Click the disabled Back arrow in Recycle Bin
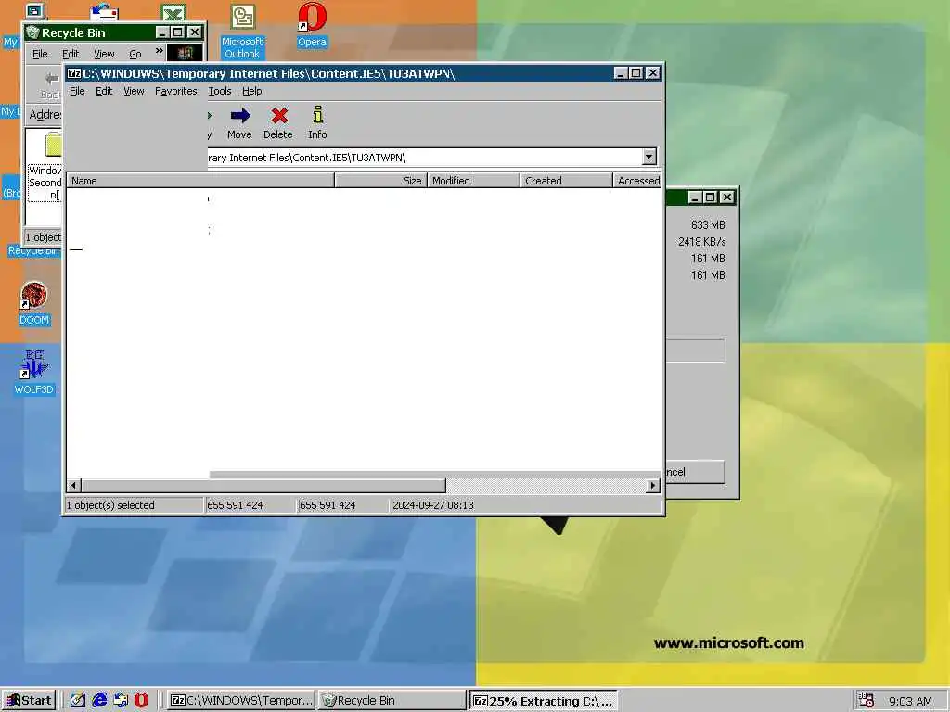The image size is (950, 712). tap(51, 79)
